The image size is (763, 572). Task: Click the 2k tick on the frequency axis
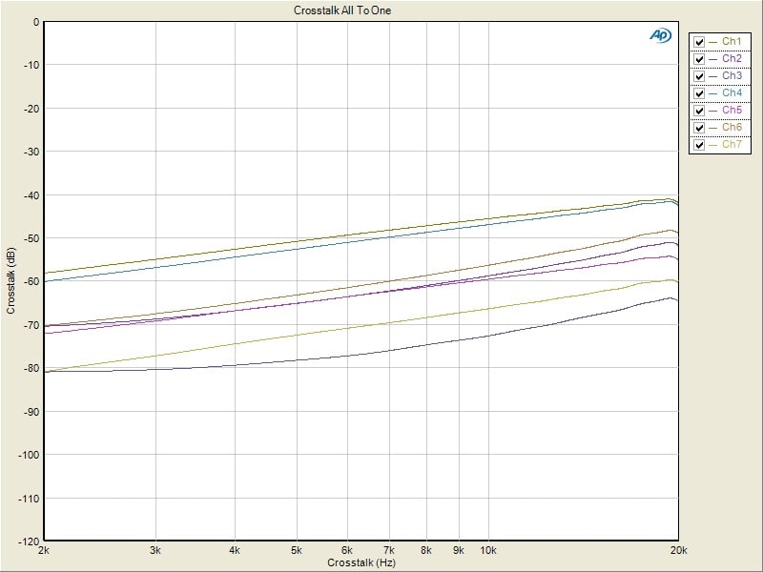pos(44,551)
